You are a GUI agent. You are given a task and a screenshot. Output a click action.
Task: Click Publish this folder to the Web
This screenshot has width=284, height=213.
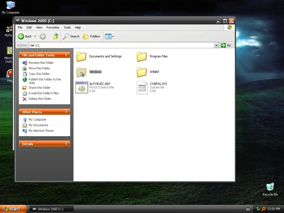pos(45,81)
